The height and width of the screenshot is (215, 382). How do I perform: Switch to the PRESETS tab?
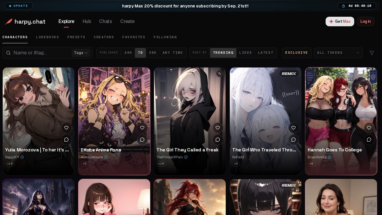[x=76, y=37]
